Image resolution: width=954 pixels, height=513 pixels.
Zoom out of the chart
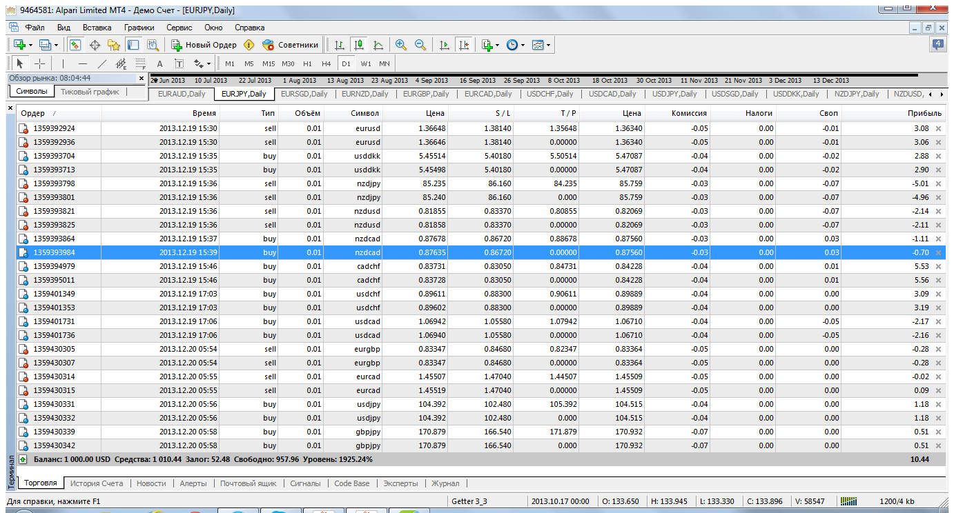(420, 45)
